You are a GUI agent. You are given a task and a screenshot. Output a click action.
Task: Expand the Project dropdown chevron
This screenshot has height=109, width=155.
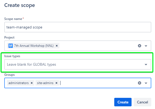click(x=146, y=46)
